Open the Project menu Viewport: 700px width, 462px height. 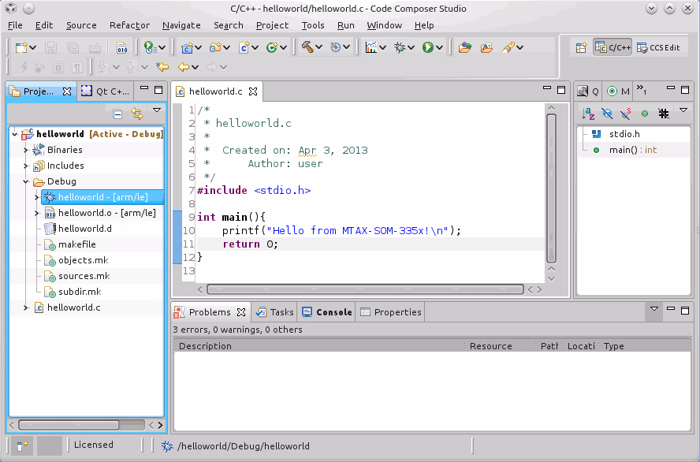pos(272,25)
